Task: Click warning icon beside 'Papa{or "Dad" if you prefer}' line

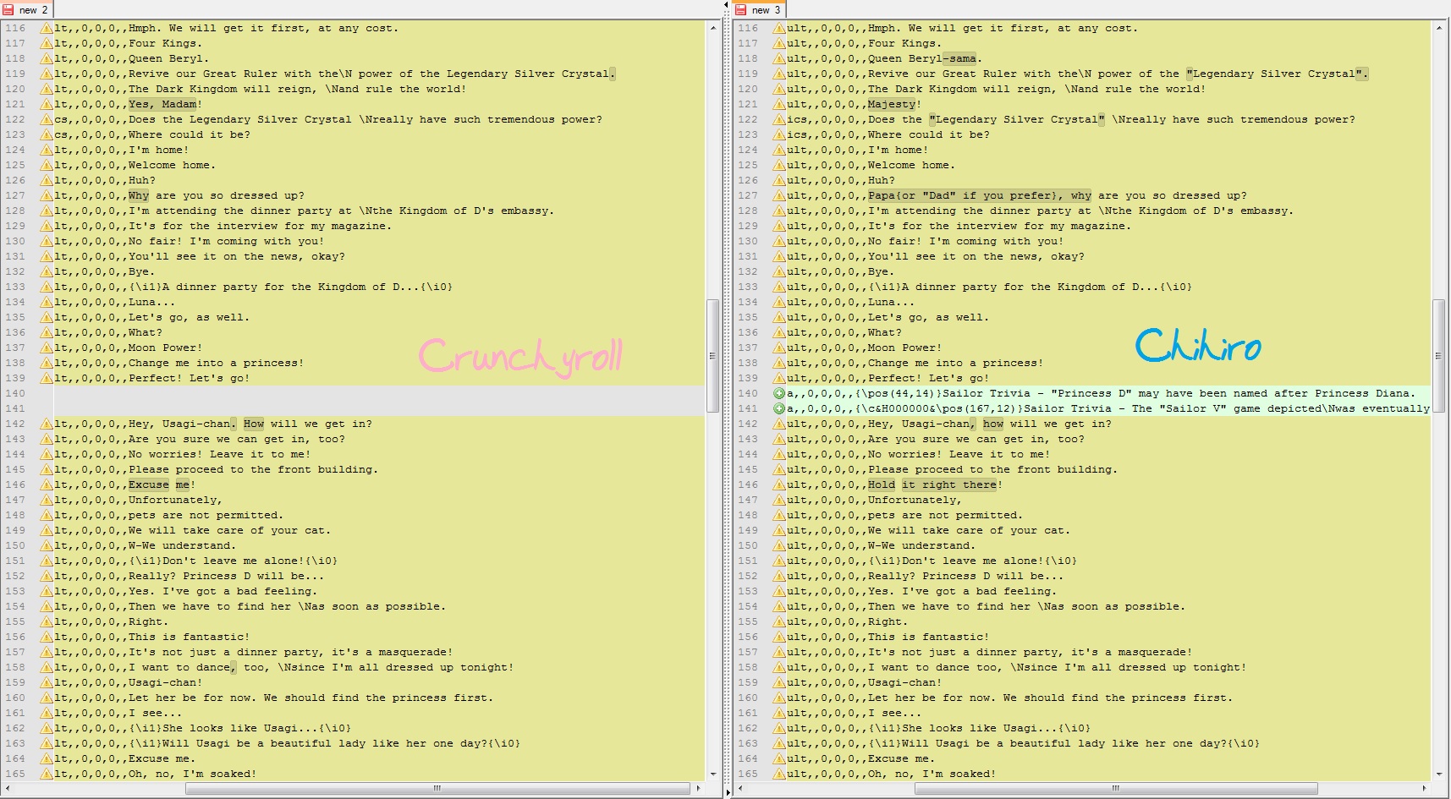Action: 779,195
